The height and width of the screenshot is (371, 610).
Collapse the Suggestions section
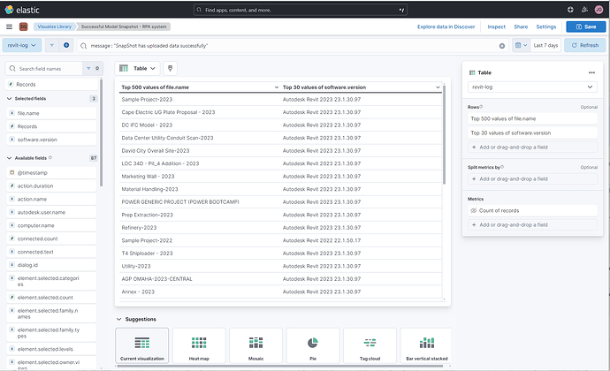point(119,319)
